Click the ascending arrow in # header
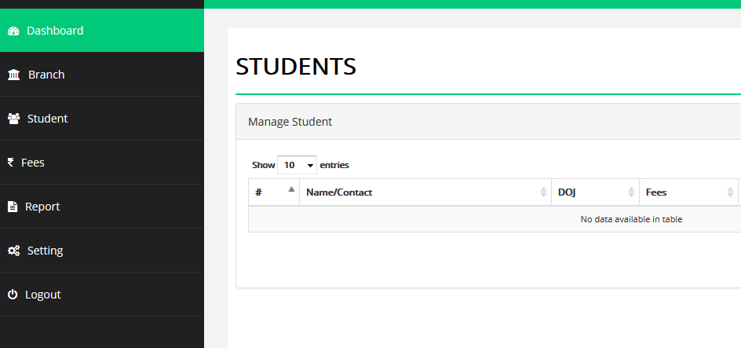 [x=291, y=189]
